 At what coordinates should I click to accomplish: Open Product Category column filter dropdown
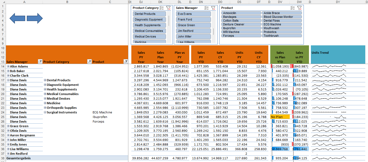coord(90,62)
